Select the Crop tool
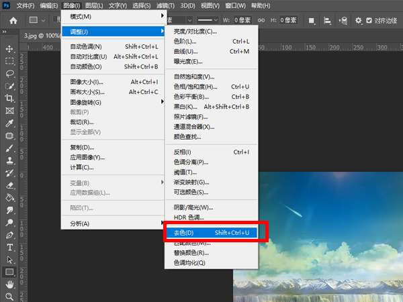The width and height of the screenshot is (403, 302). (x=9, y=98)
